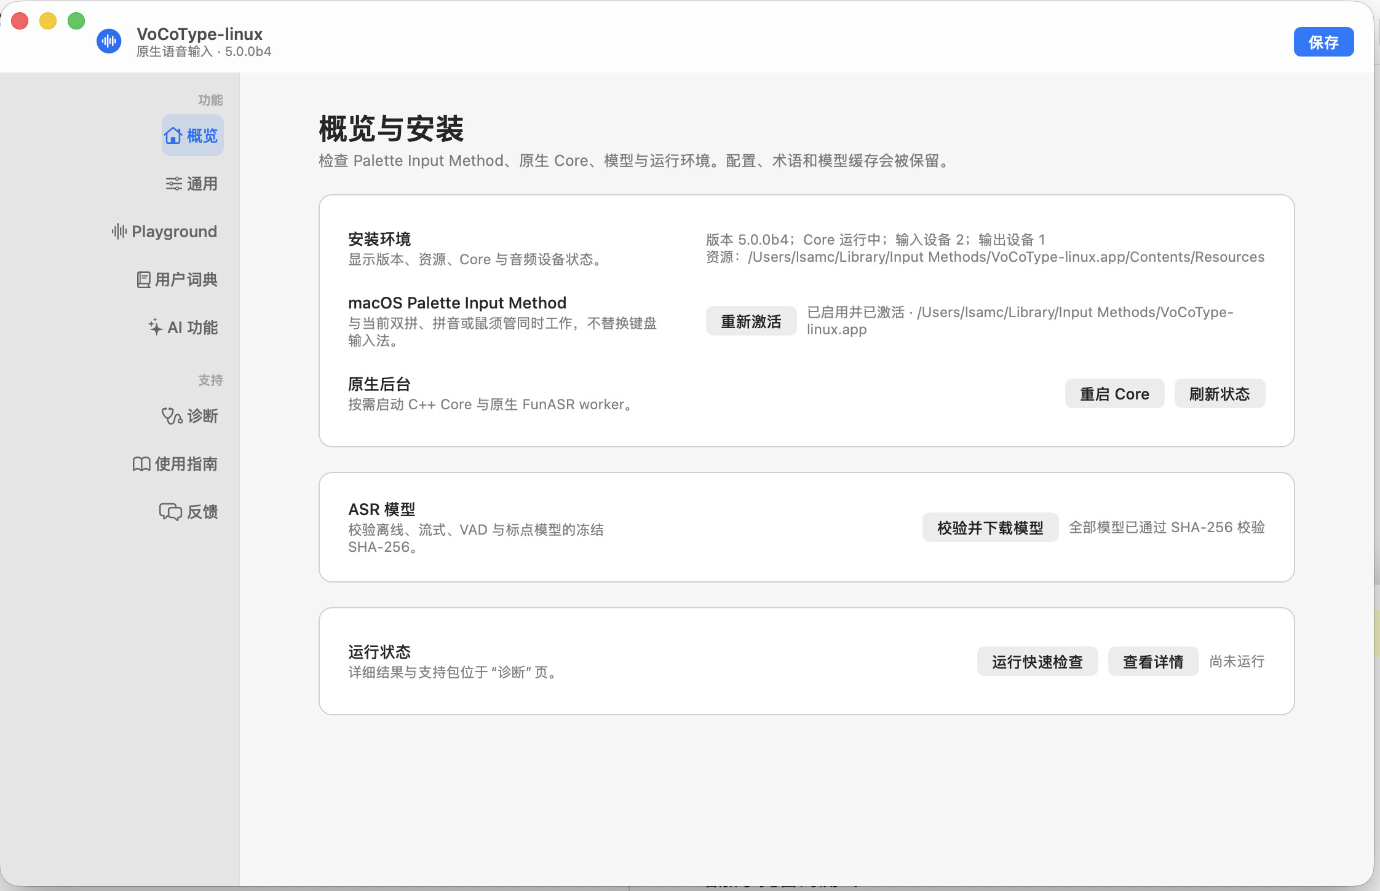Click the 安装环境 row title
This screenshot has width=1380, height=891.
tap(379, 239)
